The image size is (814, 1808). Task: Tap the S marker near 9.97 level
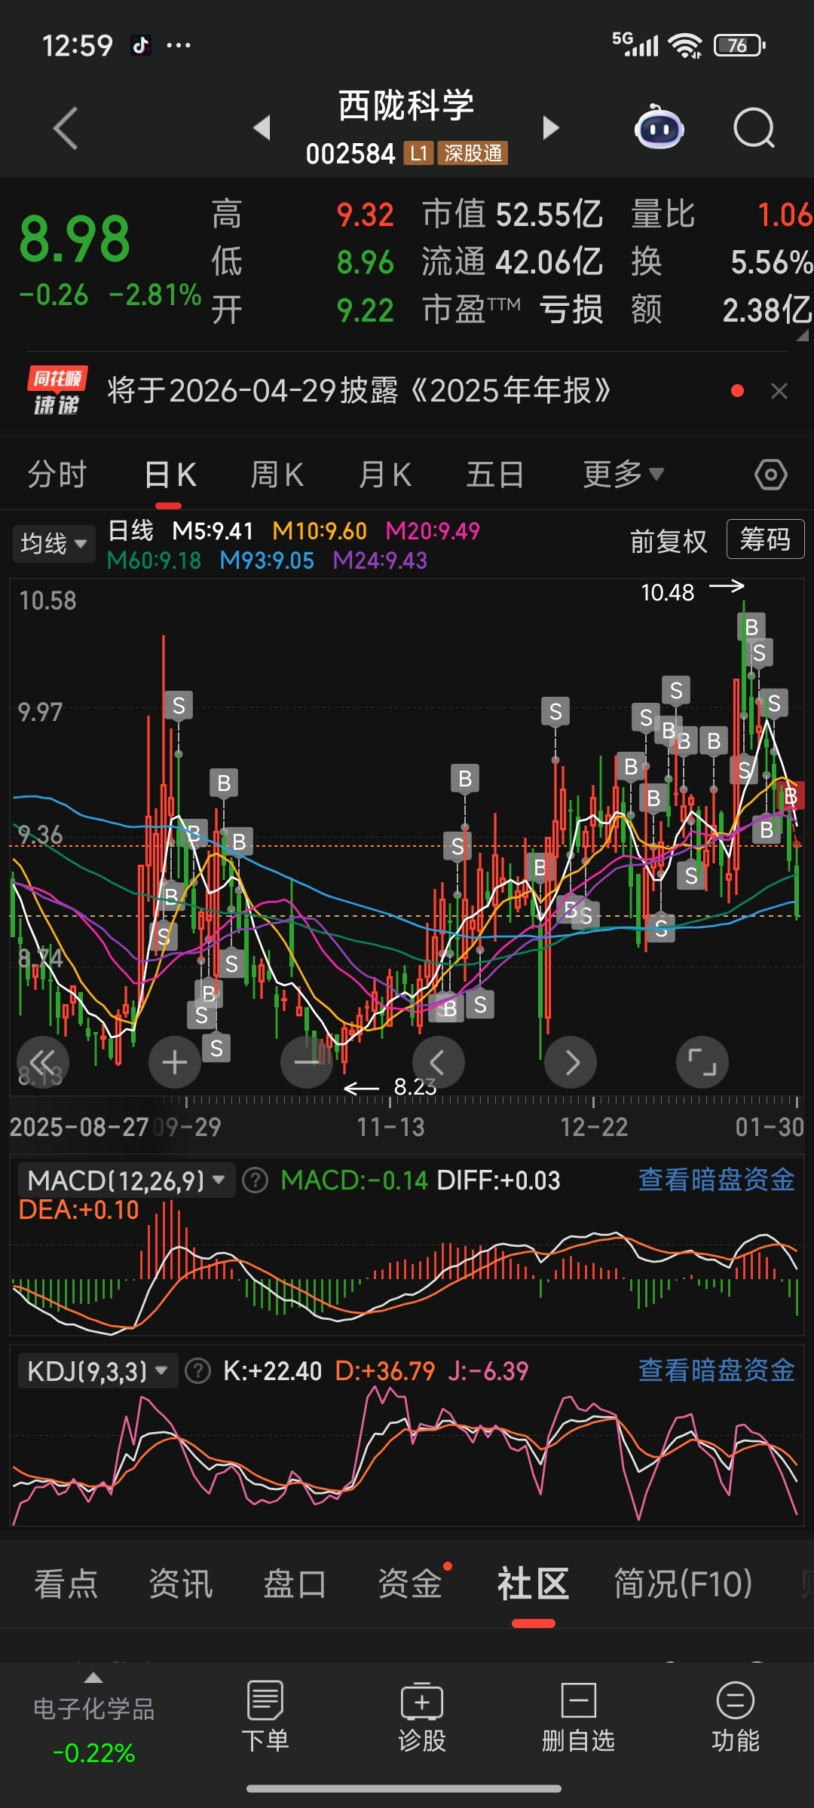point(179,706)
